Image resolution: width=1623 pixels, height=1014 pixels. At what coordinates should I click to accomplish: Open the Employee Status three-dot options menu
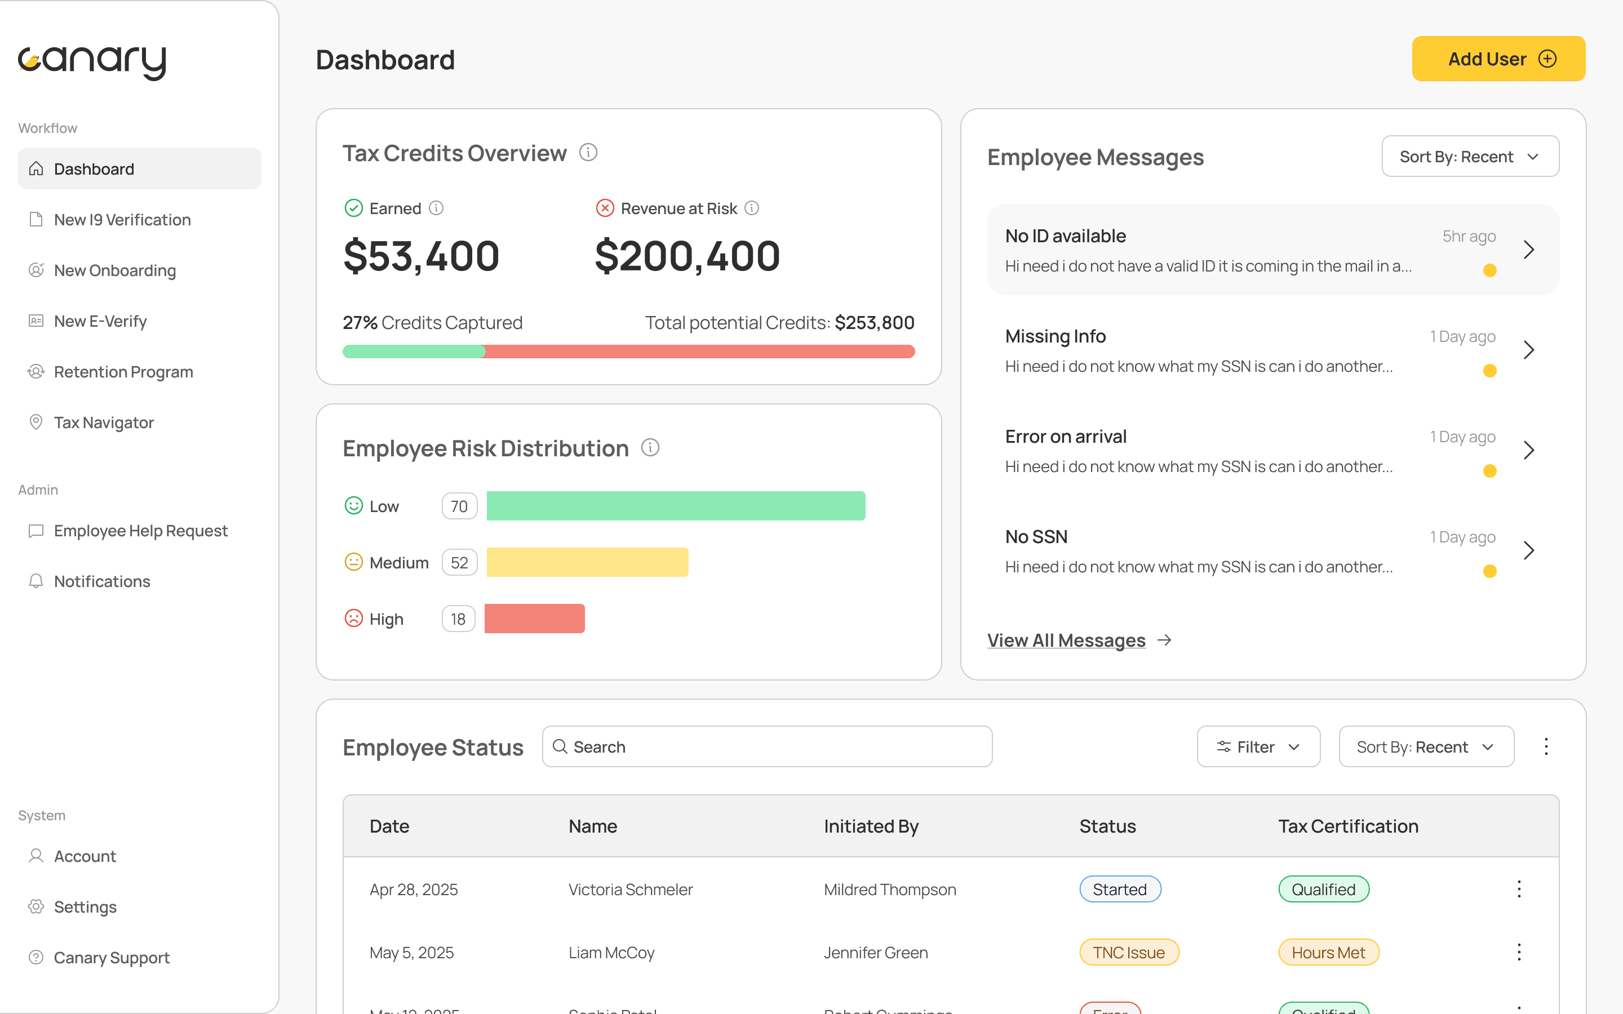click(1546, 746)
